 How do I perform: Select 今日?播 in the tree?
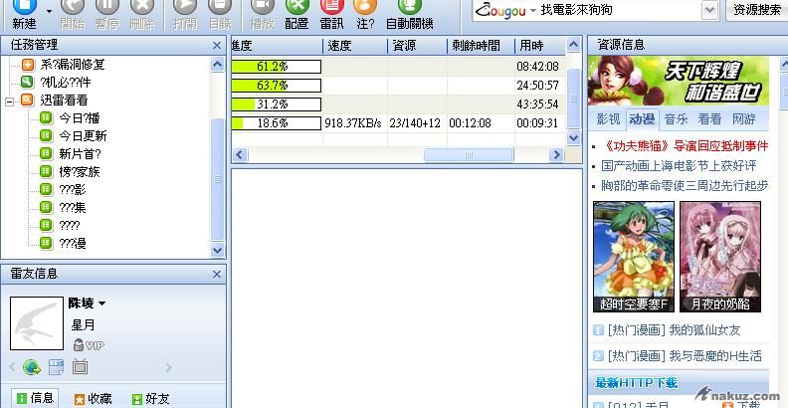pyautogui.click(x=80, y=118)
